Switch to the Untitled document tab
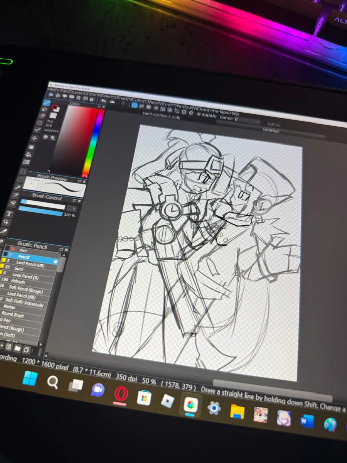 coord(271,130)
